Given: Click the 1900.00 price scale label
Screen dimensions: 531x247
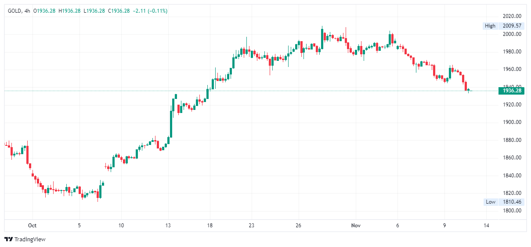Looking at the screenshot, I should click(512, 122).
